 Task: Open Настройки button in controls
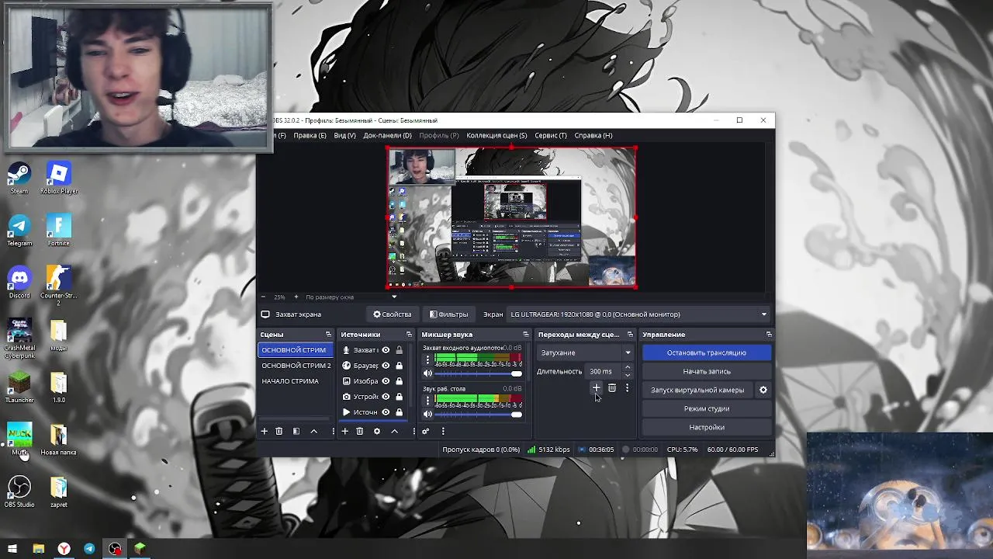point(707,427)
